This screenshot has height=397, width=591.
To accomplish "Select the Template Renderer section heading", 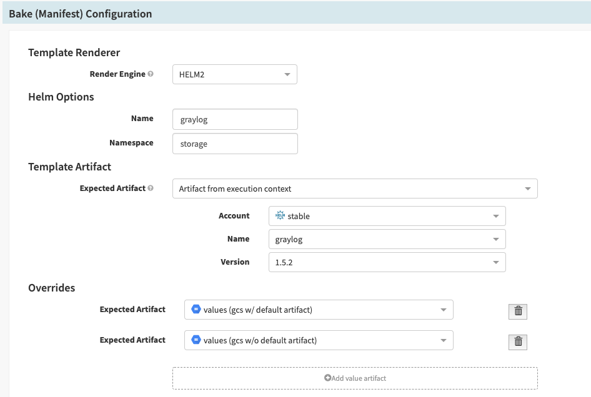I will coord(74,52).
